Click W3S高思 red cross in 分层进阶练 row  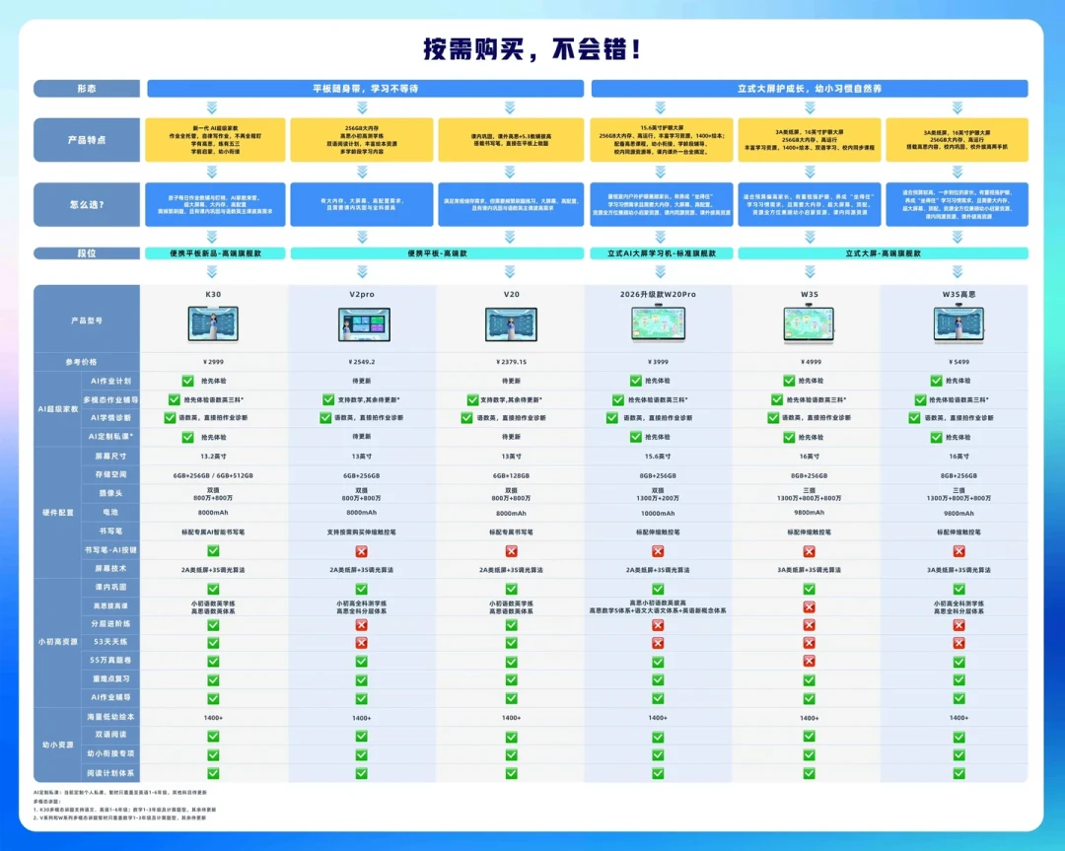click(x=959, y=625)
